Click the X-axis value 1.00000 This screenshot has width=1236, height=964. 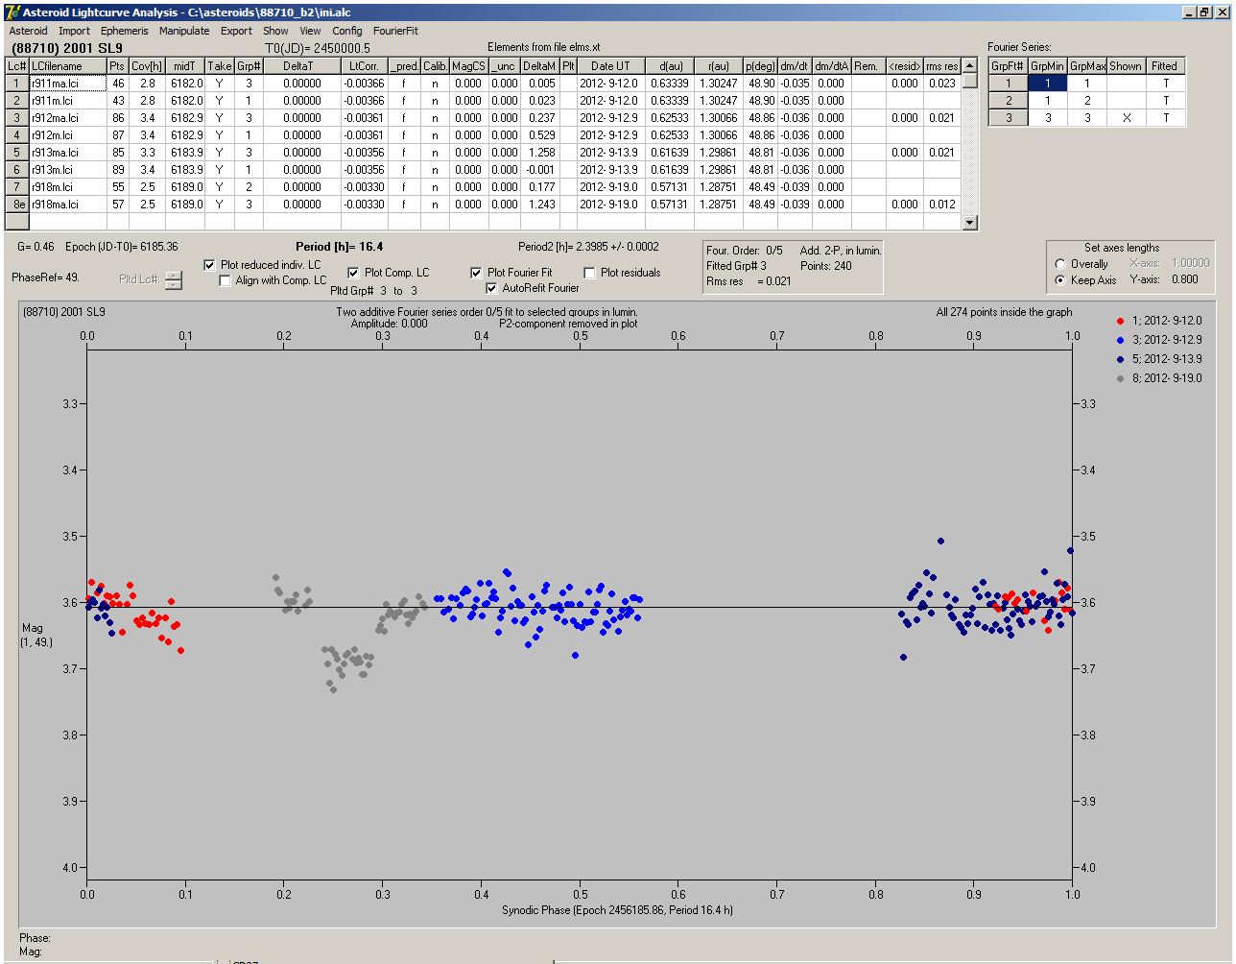1191,263
